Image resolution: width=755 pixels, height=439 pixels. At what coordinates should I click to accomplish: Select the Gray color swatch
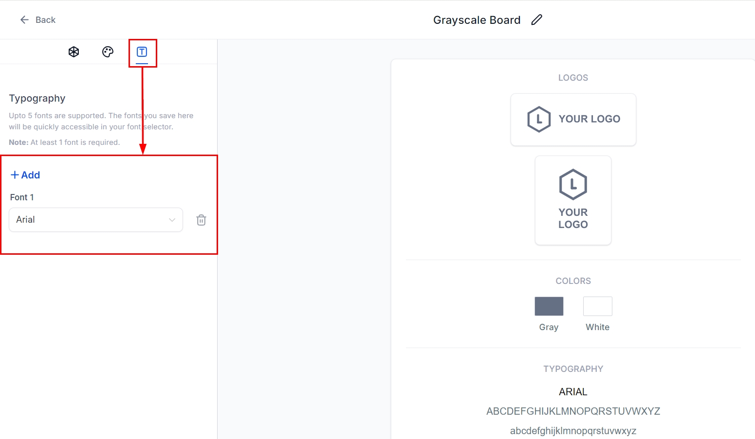tap(549, 306)
